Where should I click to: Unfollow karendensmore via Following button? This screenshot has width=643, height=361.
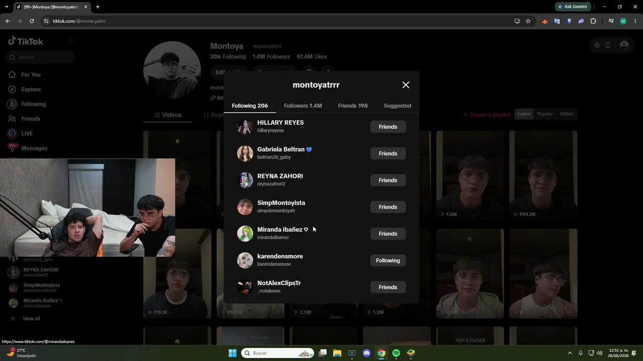388,260
